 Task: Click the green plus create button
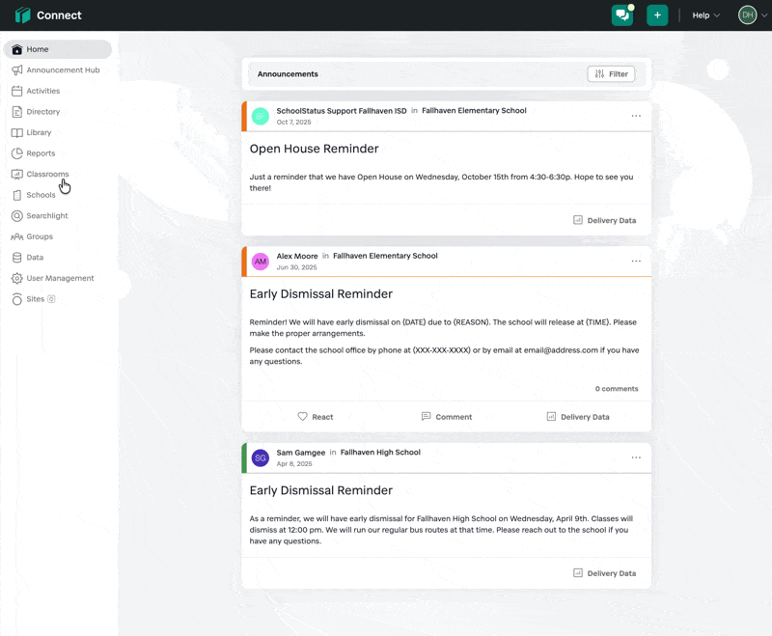[x=657, y=15]
